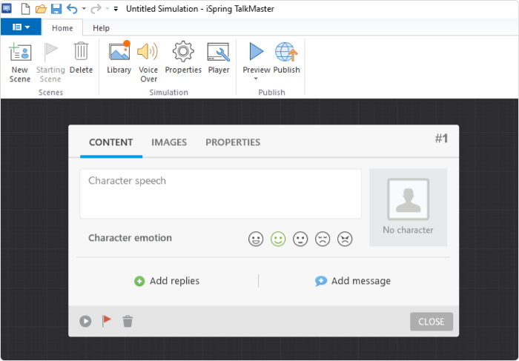Click the New Scene ribbon icon

click(x=20, y=53)
